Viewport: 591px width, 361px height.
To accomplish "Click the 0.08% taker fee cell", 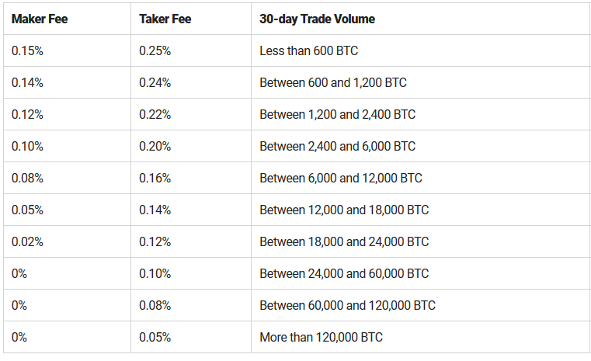I will (191, 305).
